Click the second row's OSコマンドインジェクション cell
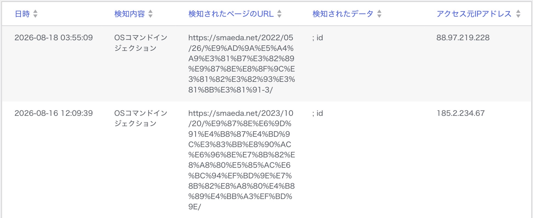The image size is (533, 218). click(141, 118)
